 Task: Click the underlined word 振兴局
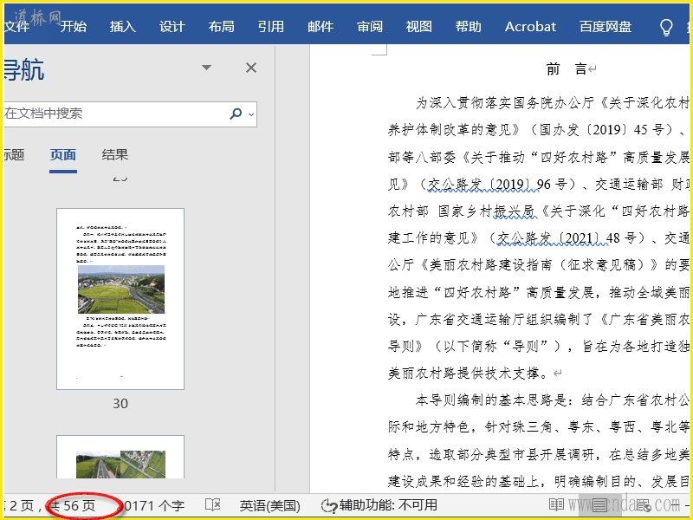point(514,211)
